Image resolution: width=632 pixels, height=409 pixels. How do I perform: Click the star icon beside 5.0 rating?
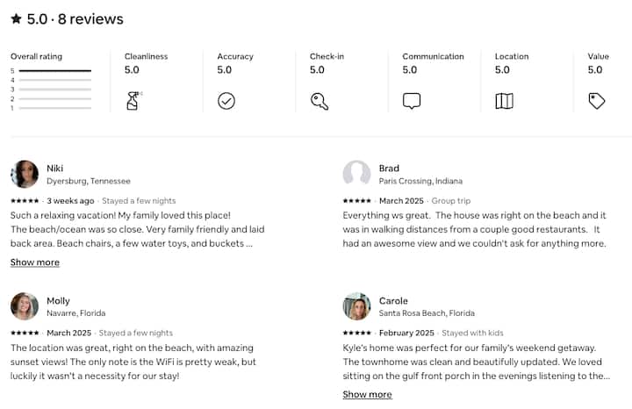[x=17, y=19]
